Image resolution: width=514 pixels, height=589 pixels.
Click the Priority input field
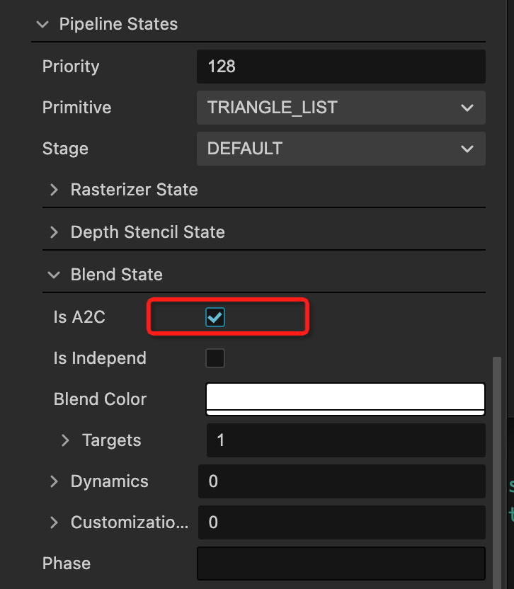(x=341, y=67)
